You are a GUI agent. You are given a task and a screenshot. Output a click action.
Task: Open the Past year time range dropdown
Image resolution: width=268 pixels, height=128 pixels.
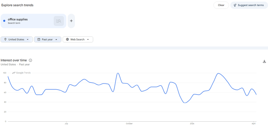48,39
